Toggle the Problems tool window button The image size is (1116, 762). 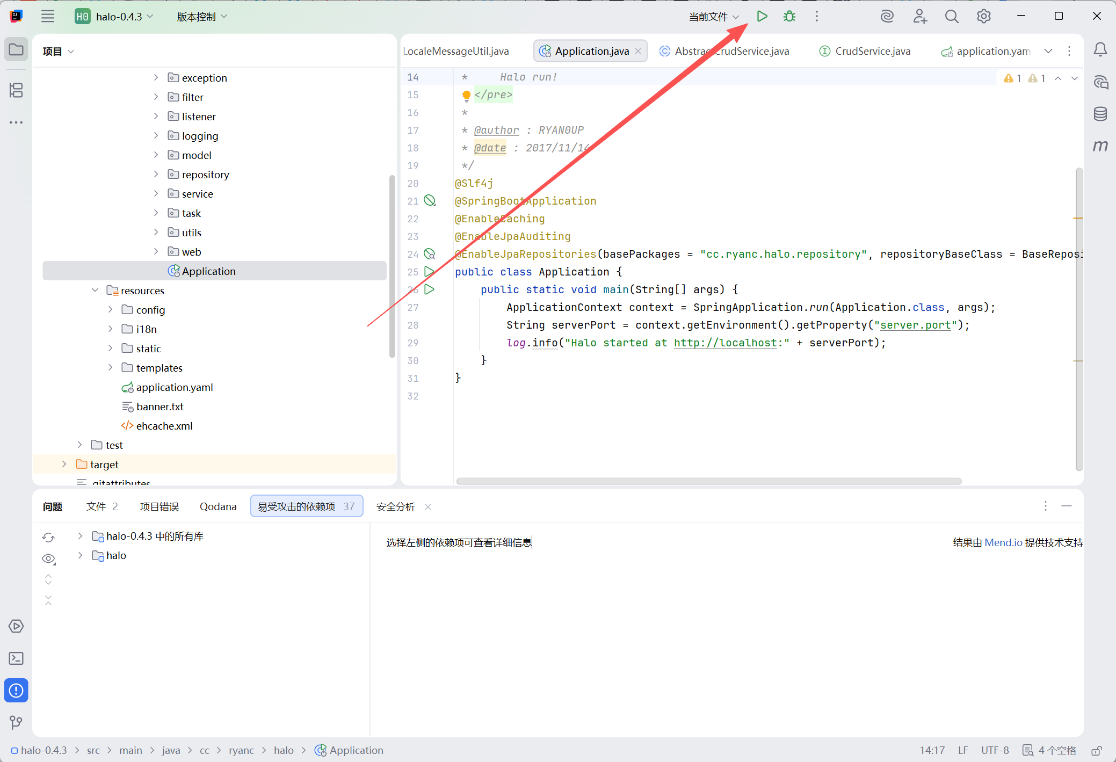16,691
